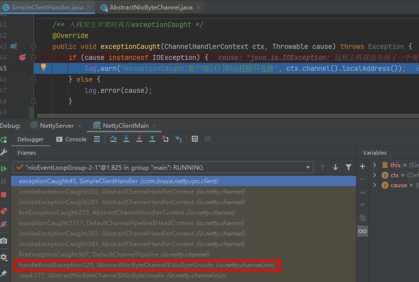Screen dimensions: 419x282
Task: Click override gutter icon on line 43
Action: [x=14, y=46]
